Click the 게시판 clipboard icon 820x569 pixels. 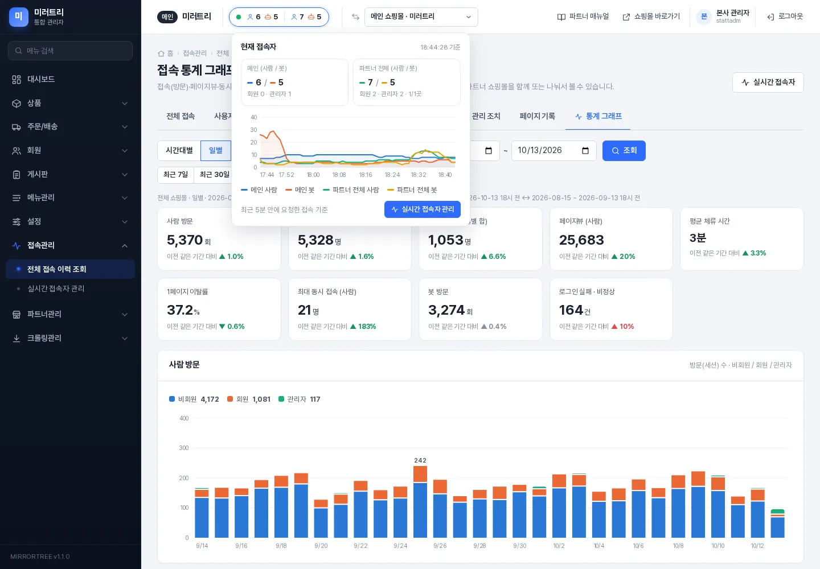point(17,175)
